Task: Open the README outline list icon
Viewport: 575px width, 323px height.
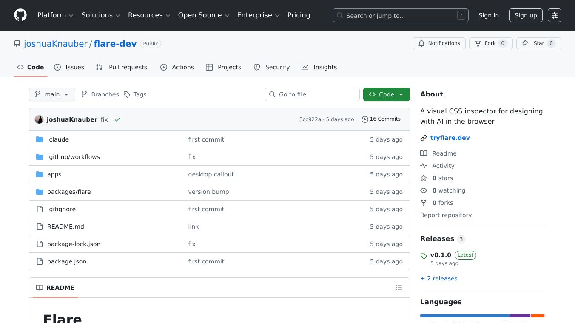Action: coord(399,288)
